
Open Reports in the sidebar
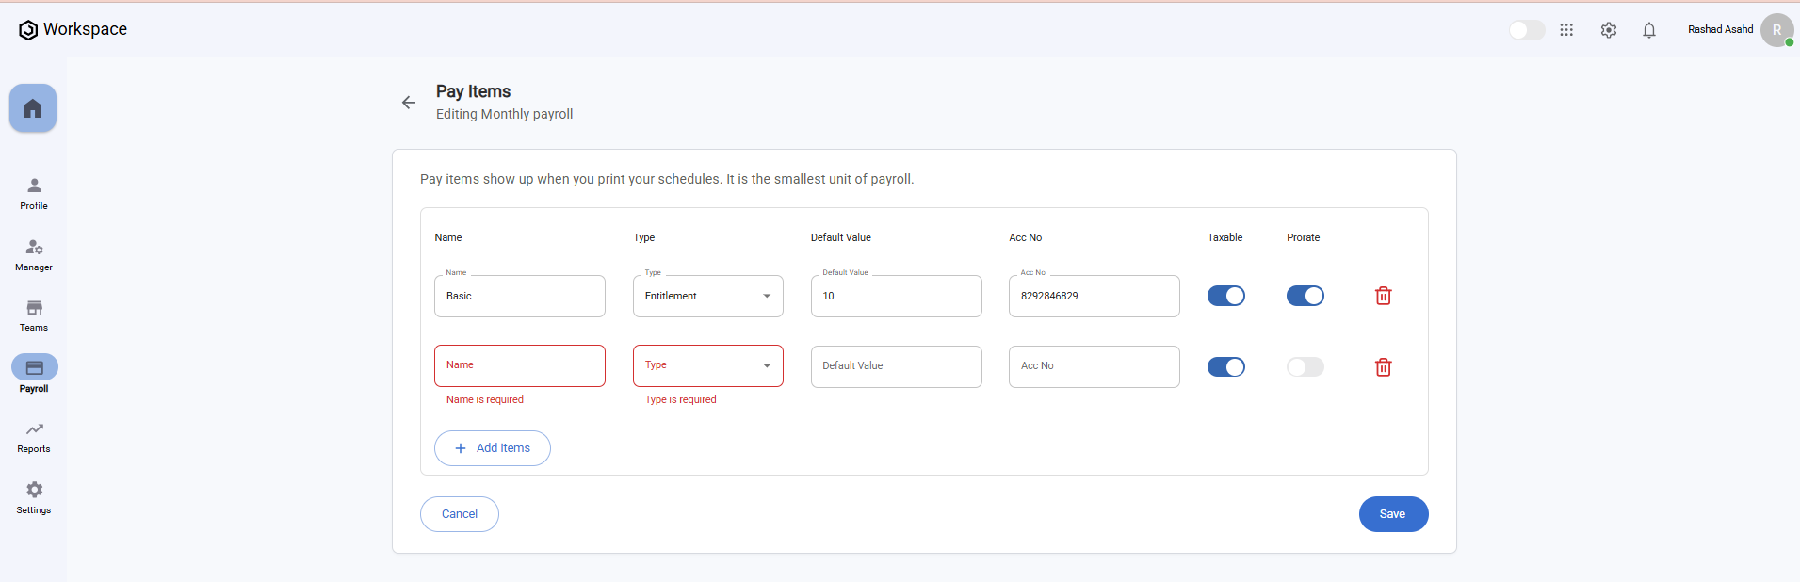pyautogui.click(x=34, y=438)
